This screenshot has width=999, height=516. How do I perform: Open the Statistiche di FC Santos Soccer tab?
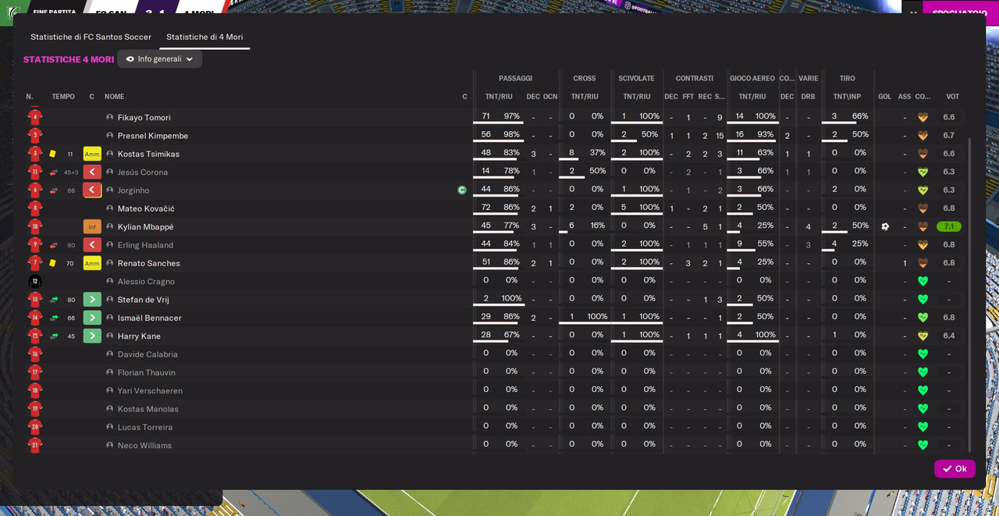click(91, 37)
